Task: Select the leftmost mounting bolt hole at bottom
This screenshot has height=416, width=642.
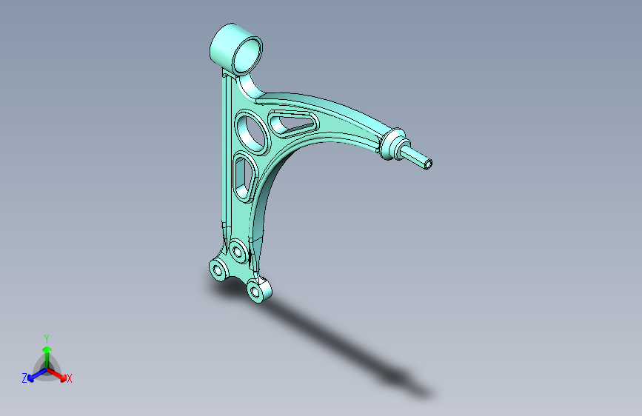Action: (218, 271)
